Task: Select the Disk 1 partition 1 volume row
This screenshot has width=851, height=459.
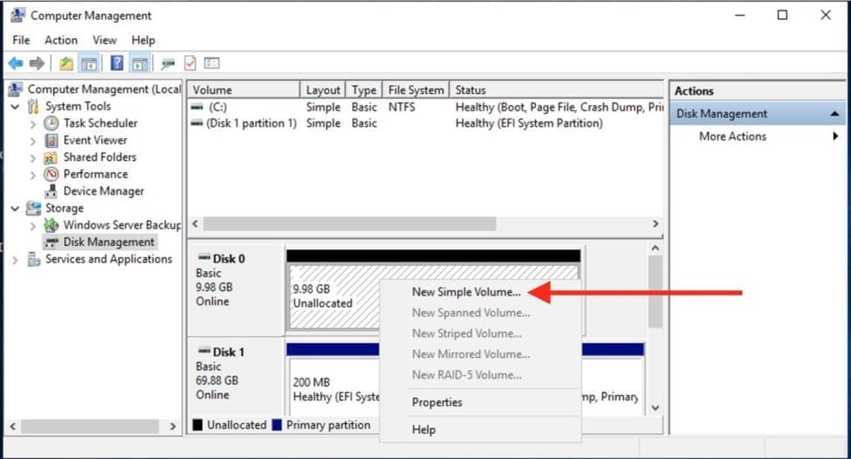Action: click(251, 123)
